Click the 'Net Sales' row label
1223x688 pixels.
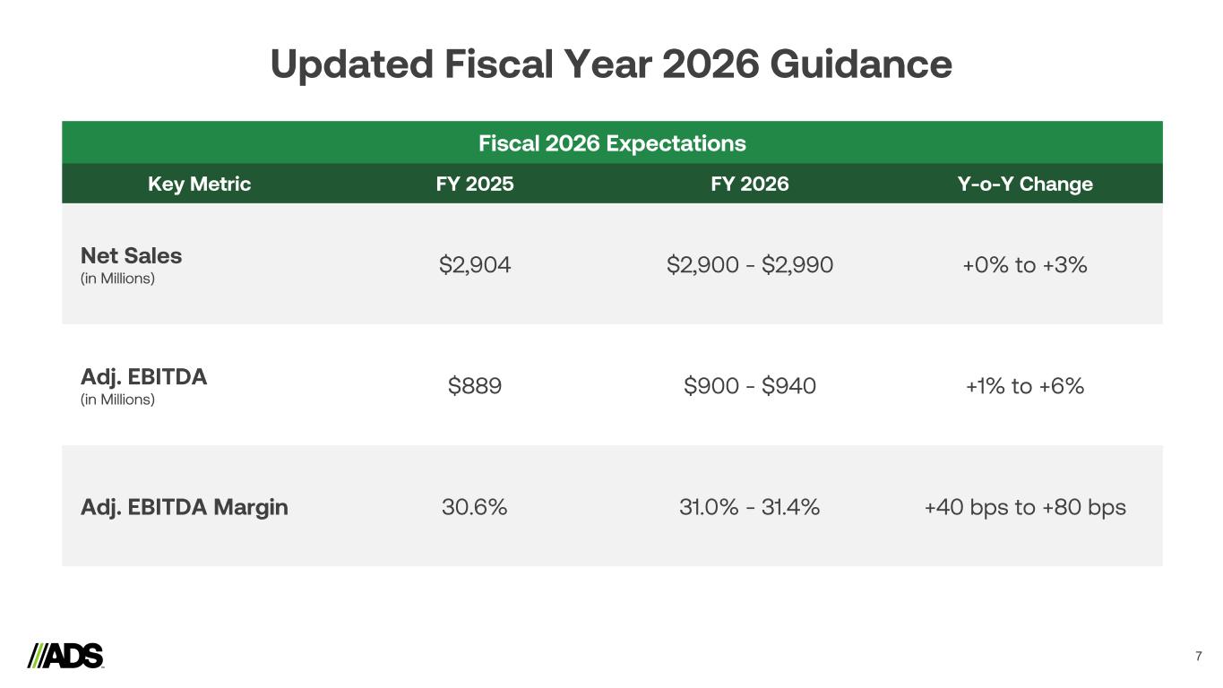[x=131, y=256]
